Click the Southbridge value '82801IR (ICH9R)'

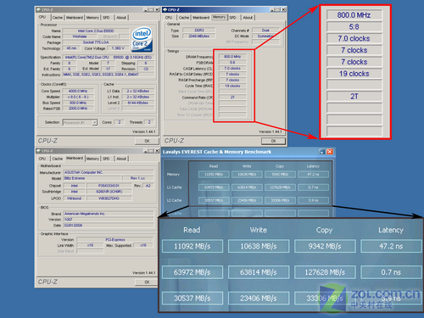click(x=109, y=192)
